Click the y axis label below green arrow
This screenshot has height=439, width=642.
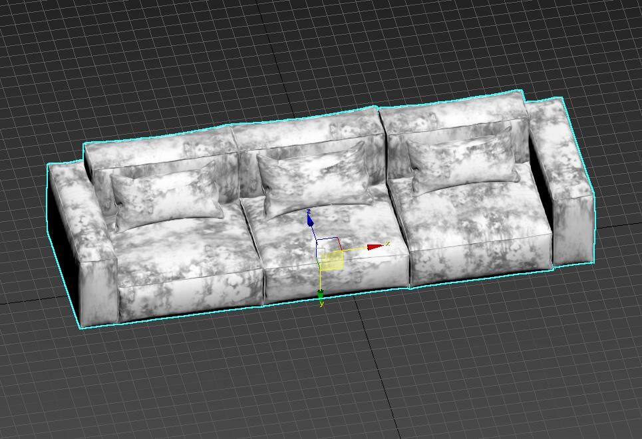(x=321, y=304)
